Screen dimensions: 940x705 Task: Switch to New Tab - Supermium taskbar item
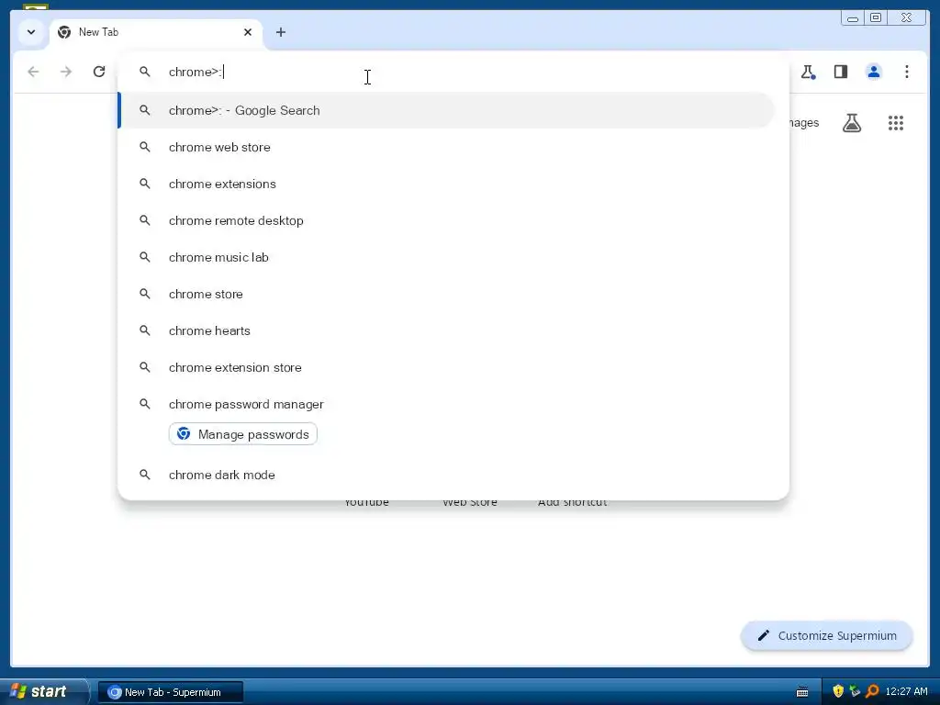pyautogui.click(x=171, y=692)
